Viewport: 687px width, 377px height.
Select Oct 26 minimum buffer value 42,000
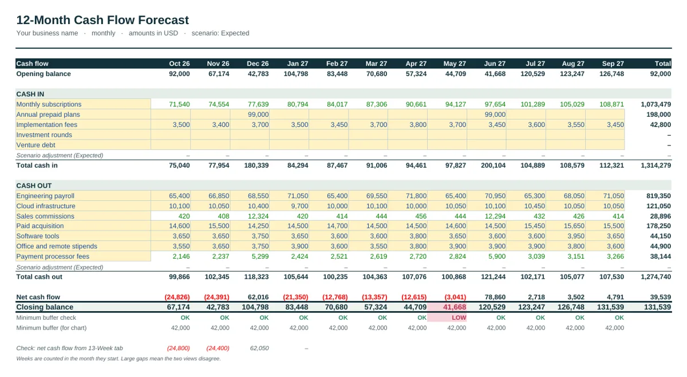(x=180, y=328)
